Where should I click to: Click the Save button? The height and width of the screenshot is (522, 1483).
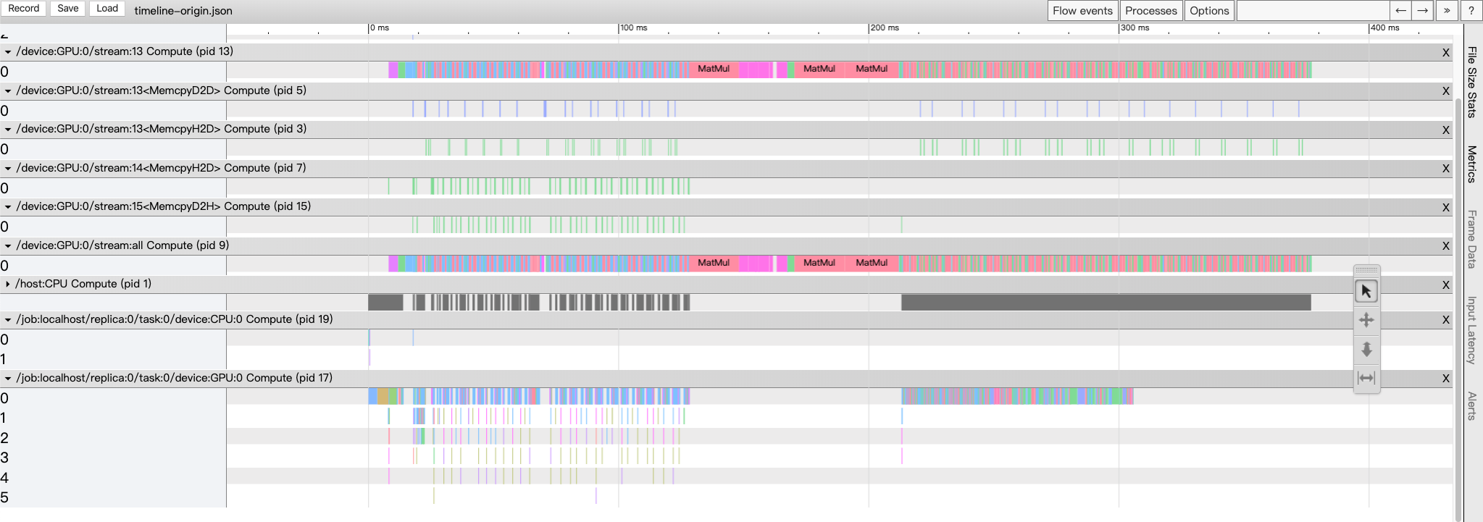[68, 9]
